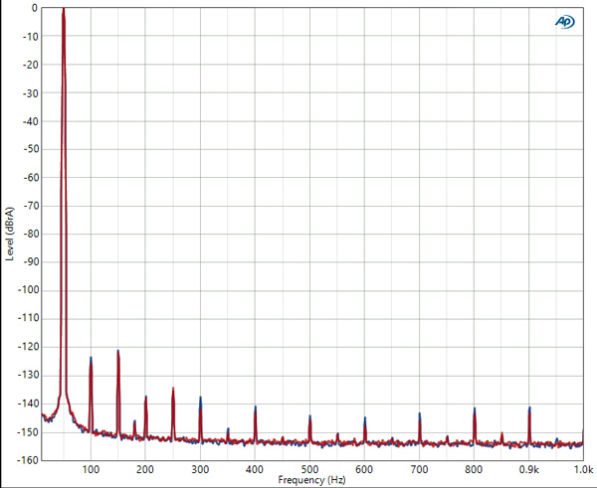
Task: Click the 300 label on the frequency axis
Action: 200,470
